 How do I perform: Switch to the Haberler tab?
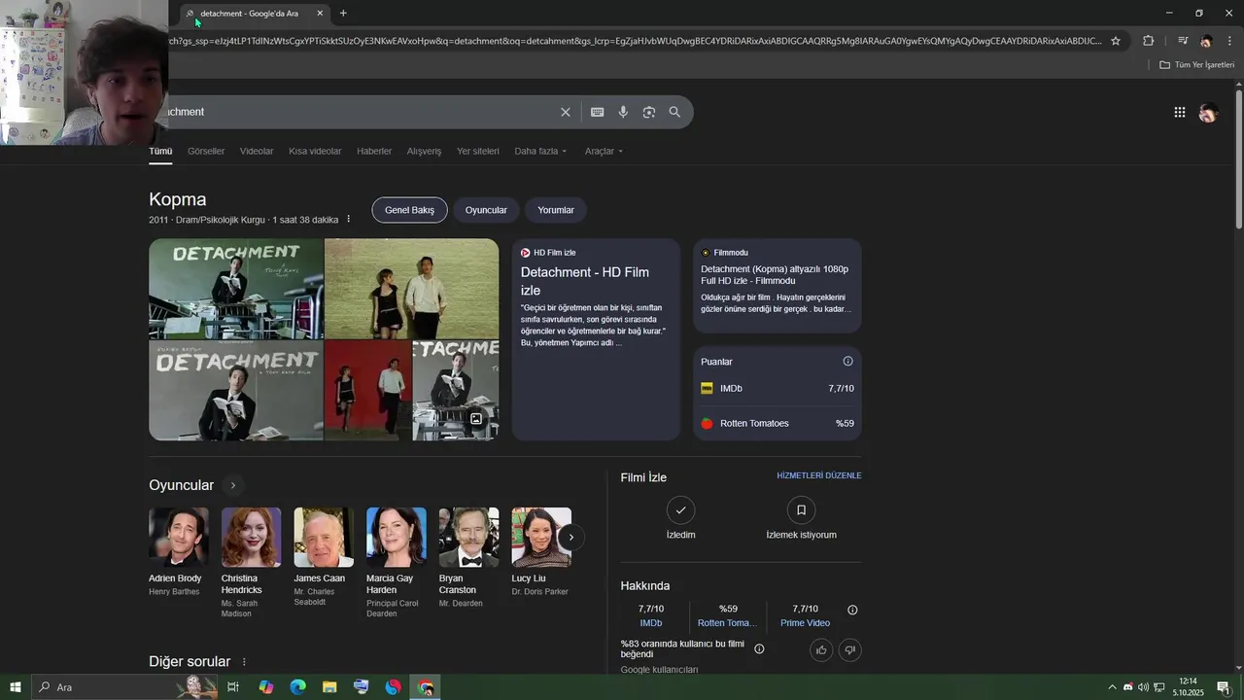click(x=374, y=152)
